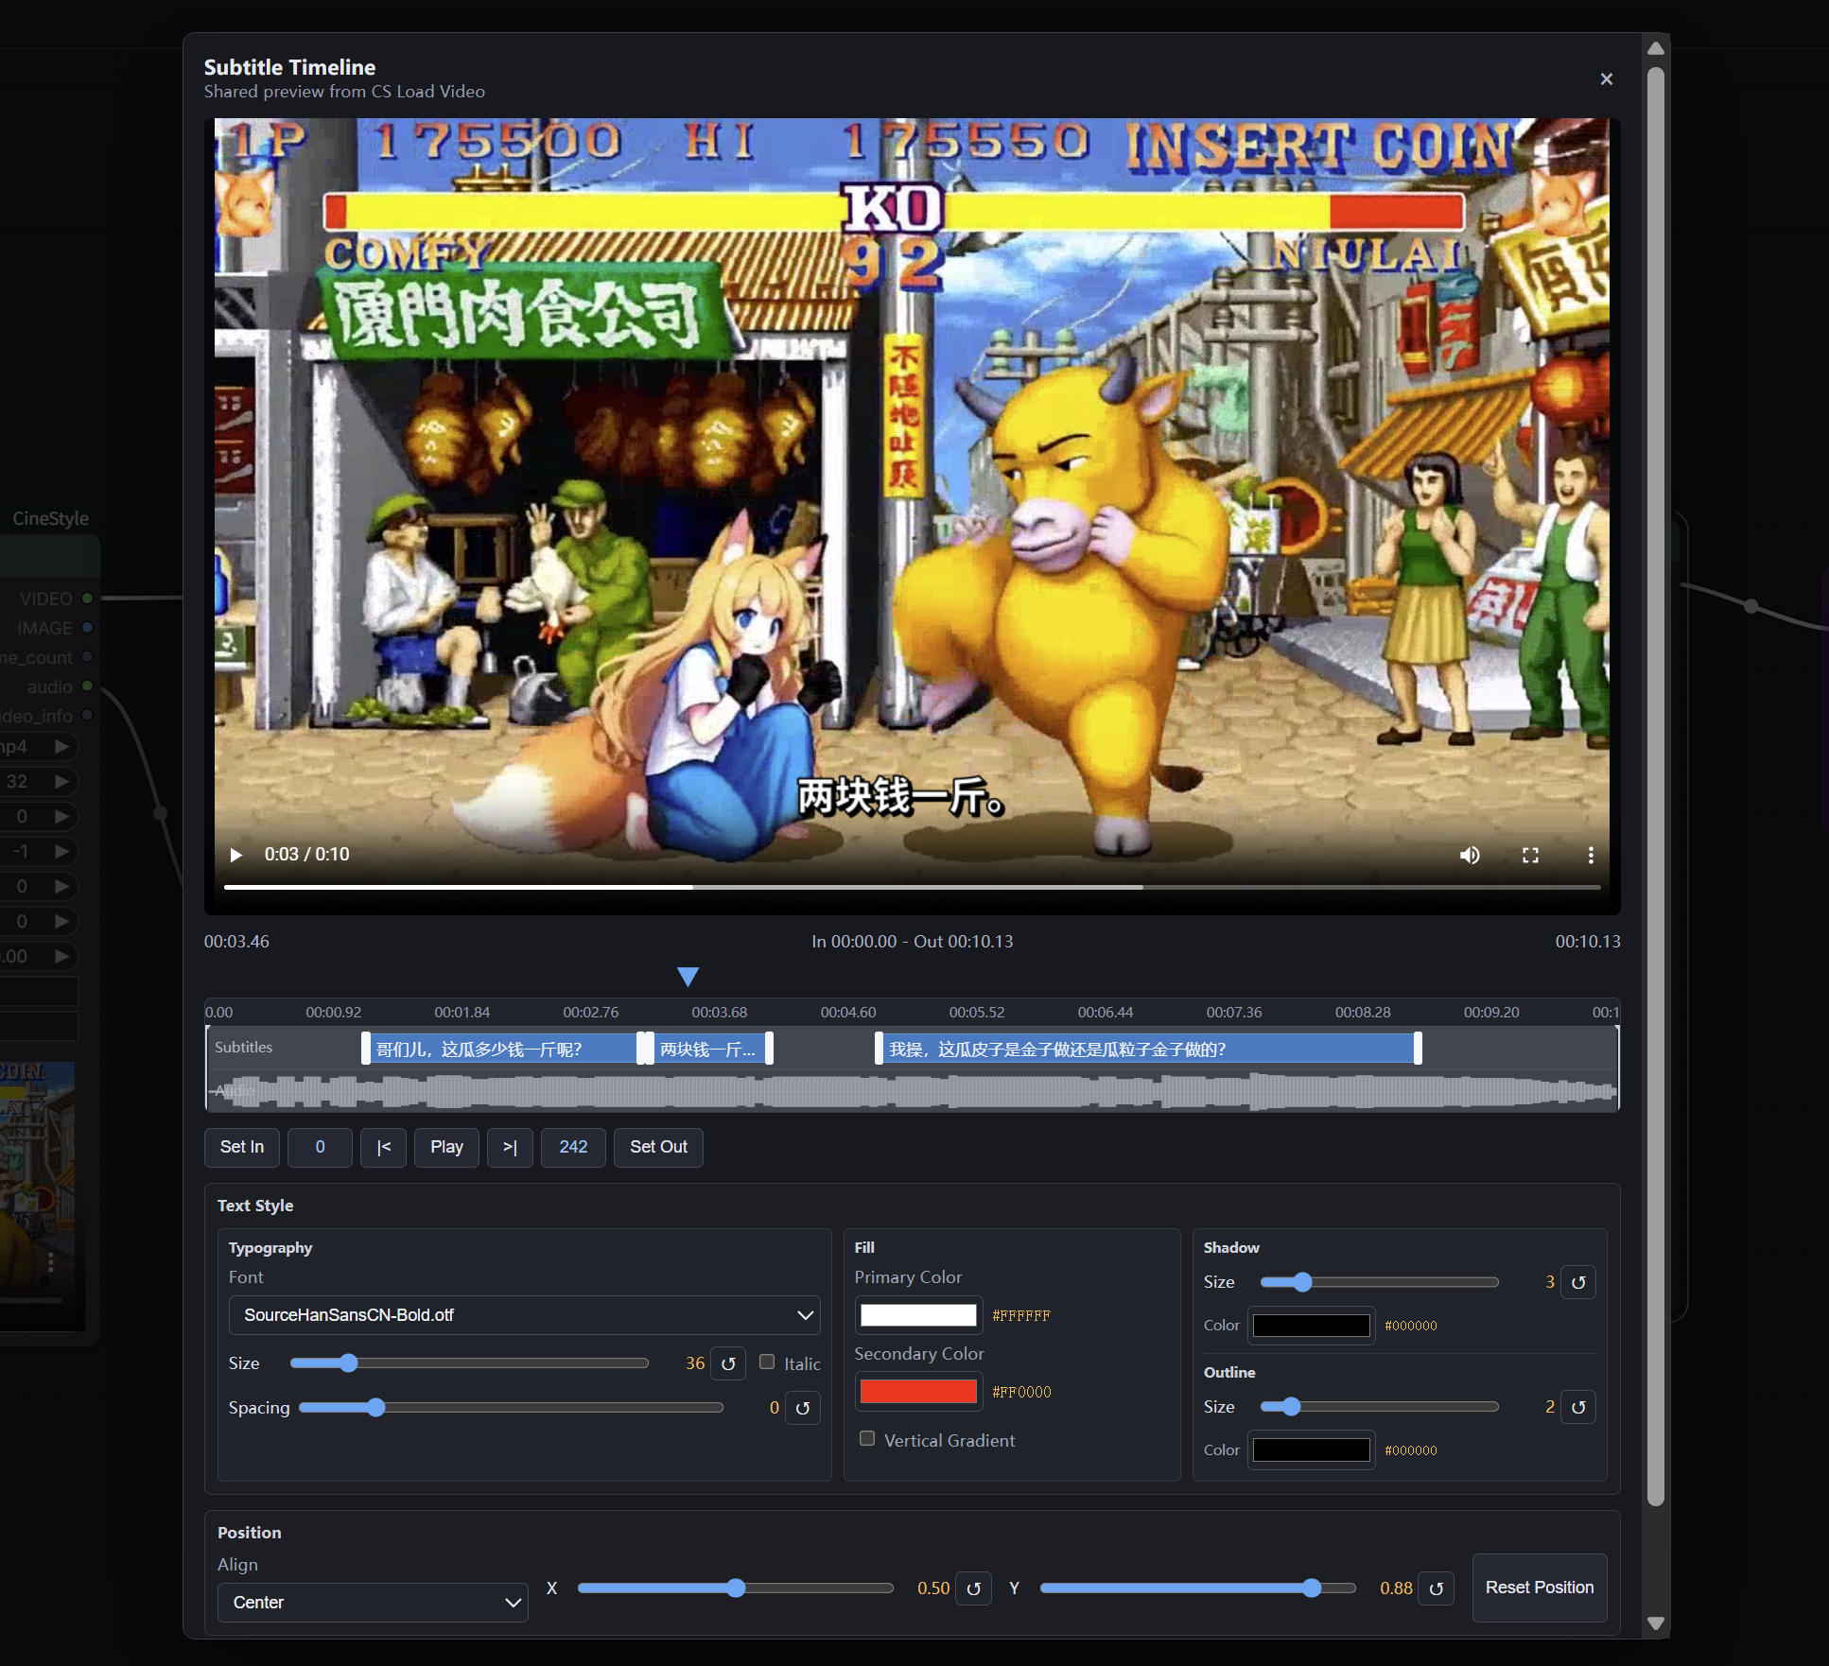Click the blue playhead triangle marker
The width and height of the screenshot is (1829, 1666).
click(x=688, y=976)
